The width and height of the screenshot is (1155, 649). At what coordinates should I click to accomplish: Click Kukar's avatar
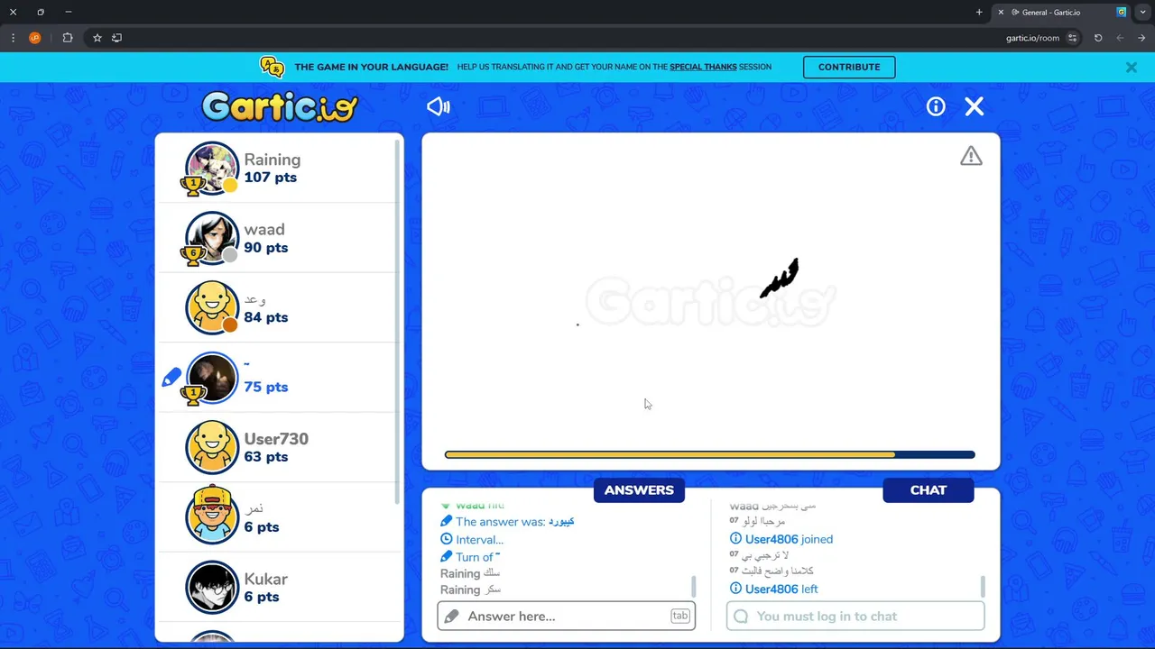[x=212, y=588]
